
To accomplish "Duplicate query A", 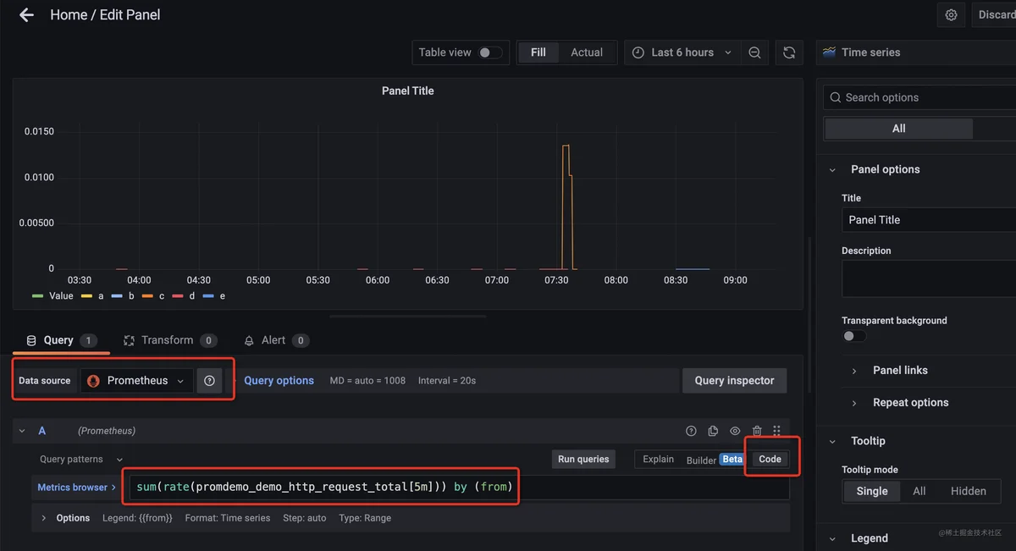I will [x=713, y=431].
